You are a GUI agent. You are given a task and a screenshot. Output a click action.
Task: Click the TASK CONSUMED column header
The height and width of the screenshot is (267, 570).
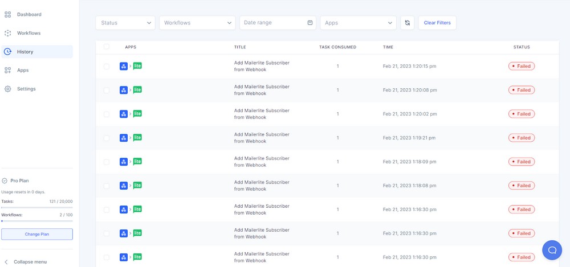click(x=337, y=47)
